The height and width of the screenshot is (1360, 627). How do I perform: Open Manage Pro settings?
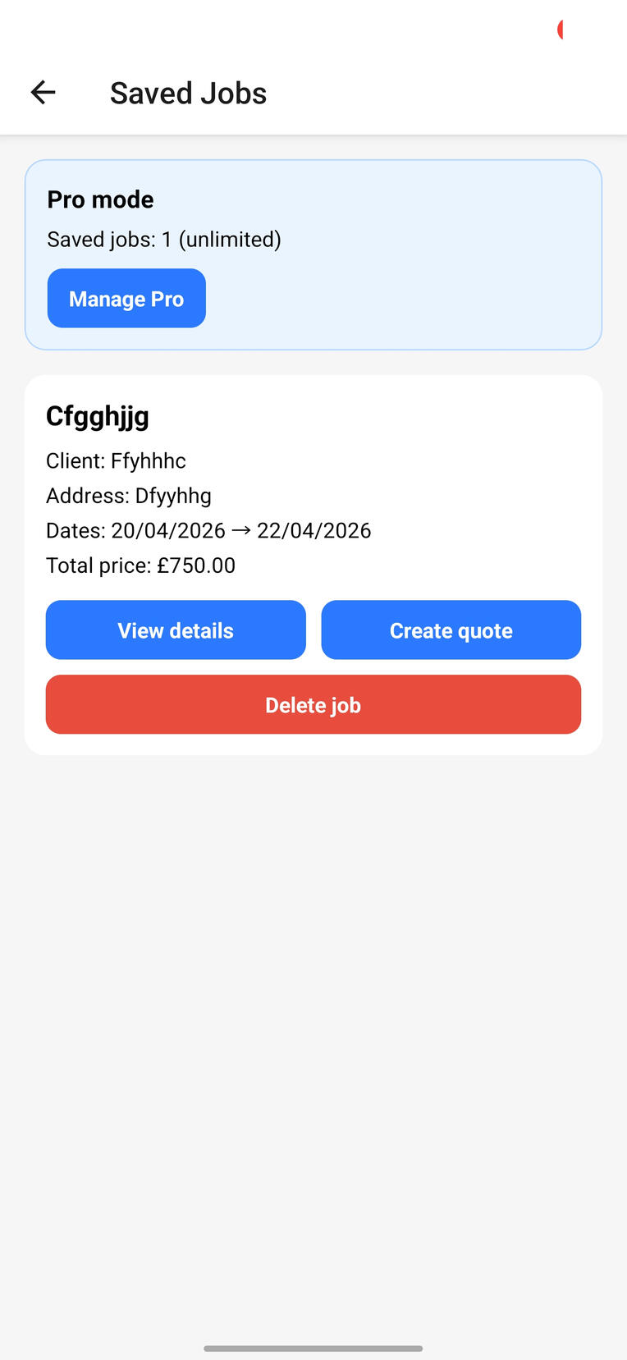click(126, 299)
